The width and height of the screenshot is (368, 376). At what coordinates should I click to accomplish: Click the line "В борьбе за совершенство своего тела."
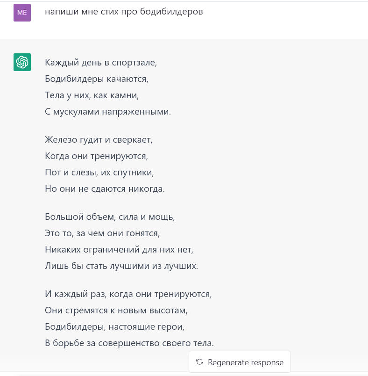point(129,344)
